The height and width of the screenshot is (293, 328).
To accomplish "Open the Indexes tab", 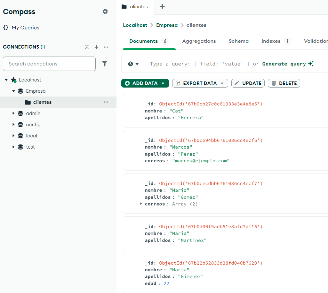I will tap(271, 41).
